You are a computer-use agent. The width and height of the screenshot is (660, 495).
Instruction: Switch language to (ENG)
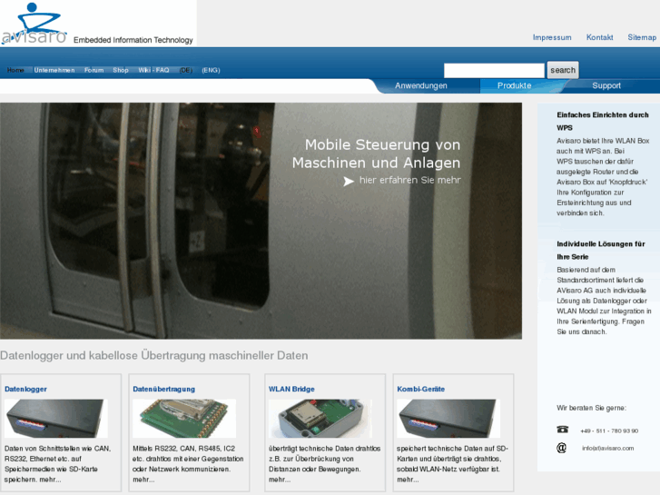(211, 70)
